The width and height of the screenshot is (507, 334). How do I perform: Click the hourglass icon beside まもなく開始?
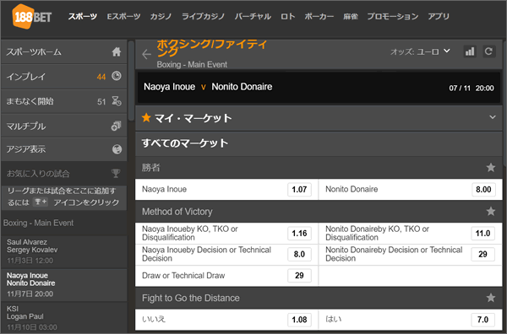click(x=117, y=101)
